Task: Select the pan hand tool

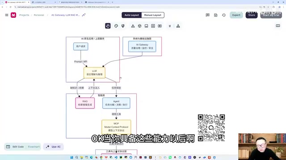Action: pyautogui.click(x=108, y=26)
